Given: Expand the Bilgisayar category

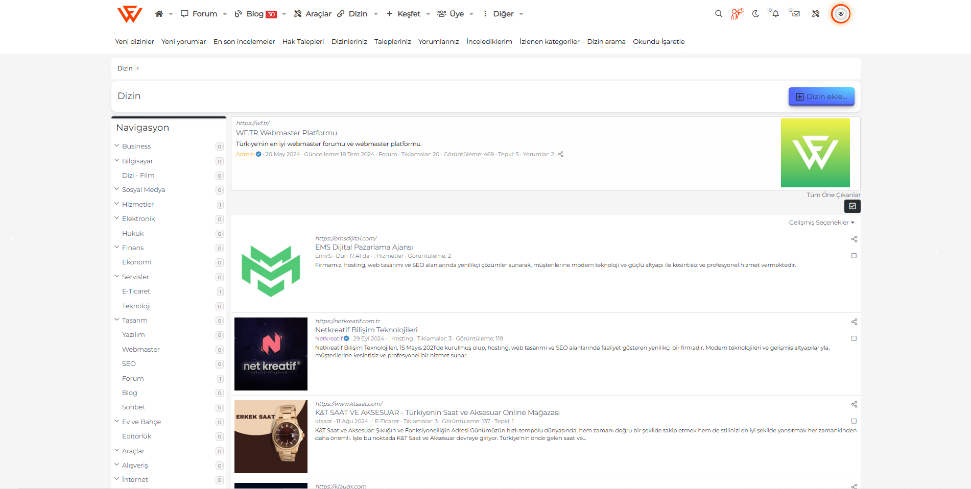Looking at the screenshot, I should (x=117, y=160).
